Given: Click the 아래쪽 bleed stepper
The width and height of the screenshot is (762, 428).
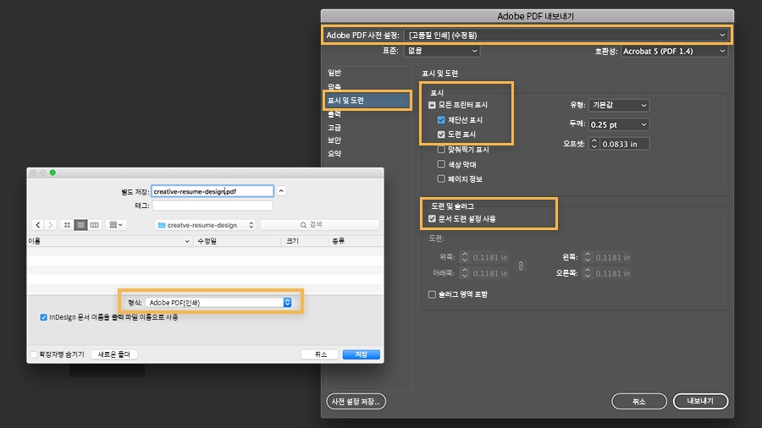Looking at the screenshot, I should pyautogui.click(x=465, y=273).
